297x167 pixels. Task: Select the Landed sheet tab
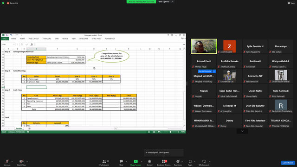19,128
